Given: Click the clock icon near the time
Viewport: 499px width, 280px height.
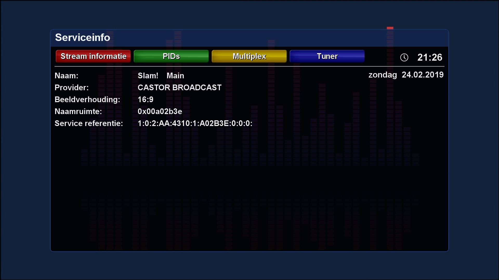Looking at the screenshot, I should (404, 57).
